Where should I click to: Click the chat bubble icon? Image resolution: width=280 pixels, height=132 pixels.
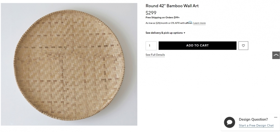click(x=229, y=122)
